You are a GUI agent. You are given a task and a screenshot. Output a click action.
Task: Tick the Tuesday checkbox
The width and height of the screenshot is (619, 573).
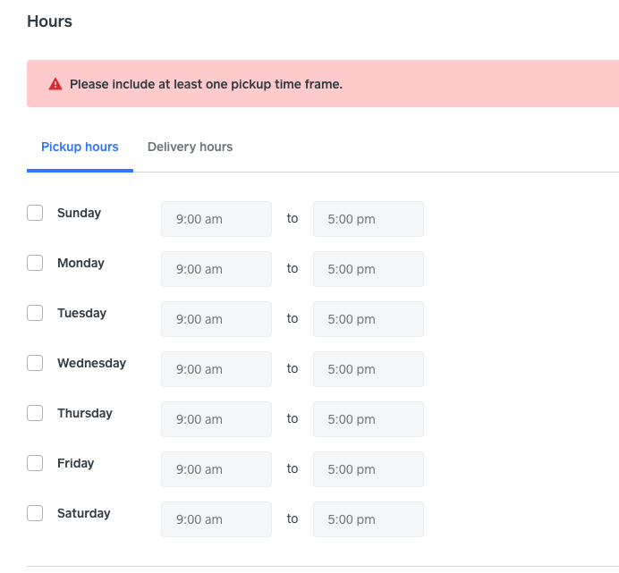(x=35, y=313)
